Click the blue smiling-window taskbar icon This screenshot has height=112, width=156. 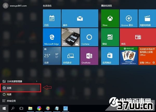(66, 108)
